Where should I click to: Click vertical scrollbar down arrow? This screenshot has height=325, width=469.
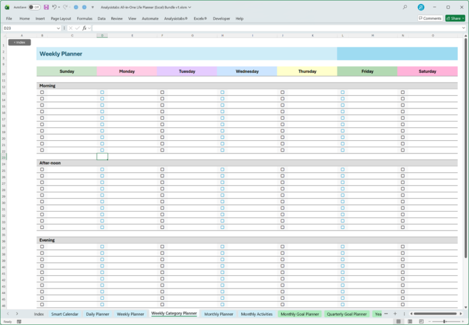click(465, 307)
